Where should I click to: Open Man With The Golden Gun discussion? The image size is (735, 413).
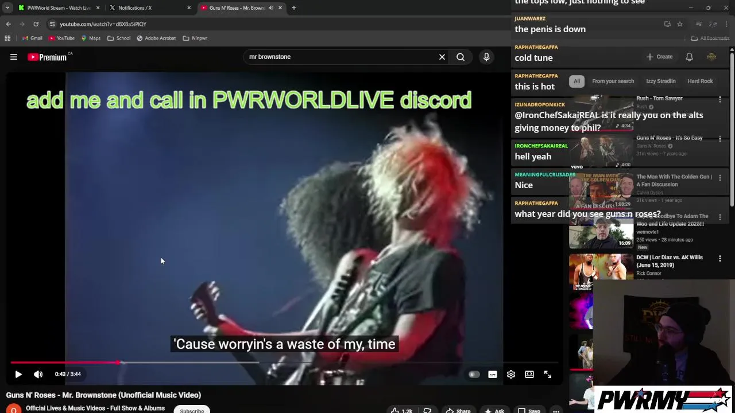coord(674,180)
